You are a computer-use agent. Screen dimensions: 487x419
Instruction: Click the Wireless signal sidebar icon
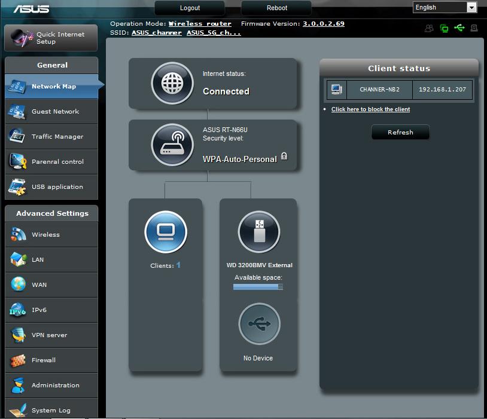click(x=18, y=234)
